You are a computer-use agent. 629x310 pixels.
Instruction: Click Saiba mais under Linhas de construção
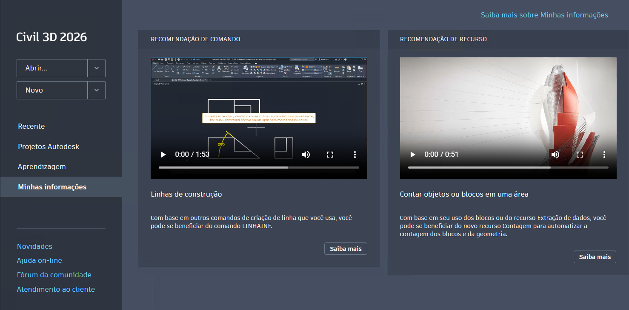pyautogui.click(x=346, y=249)
